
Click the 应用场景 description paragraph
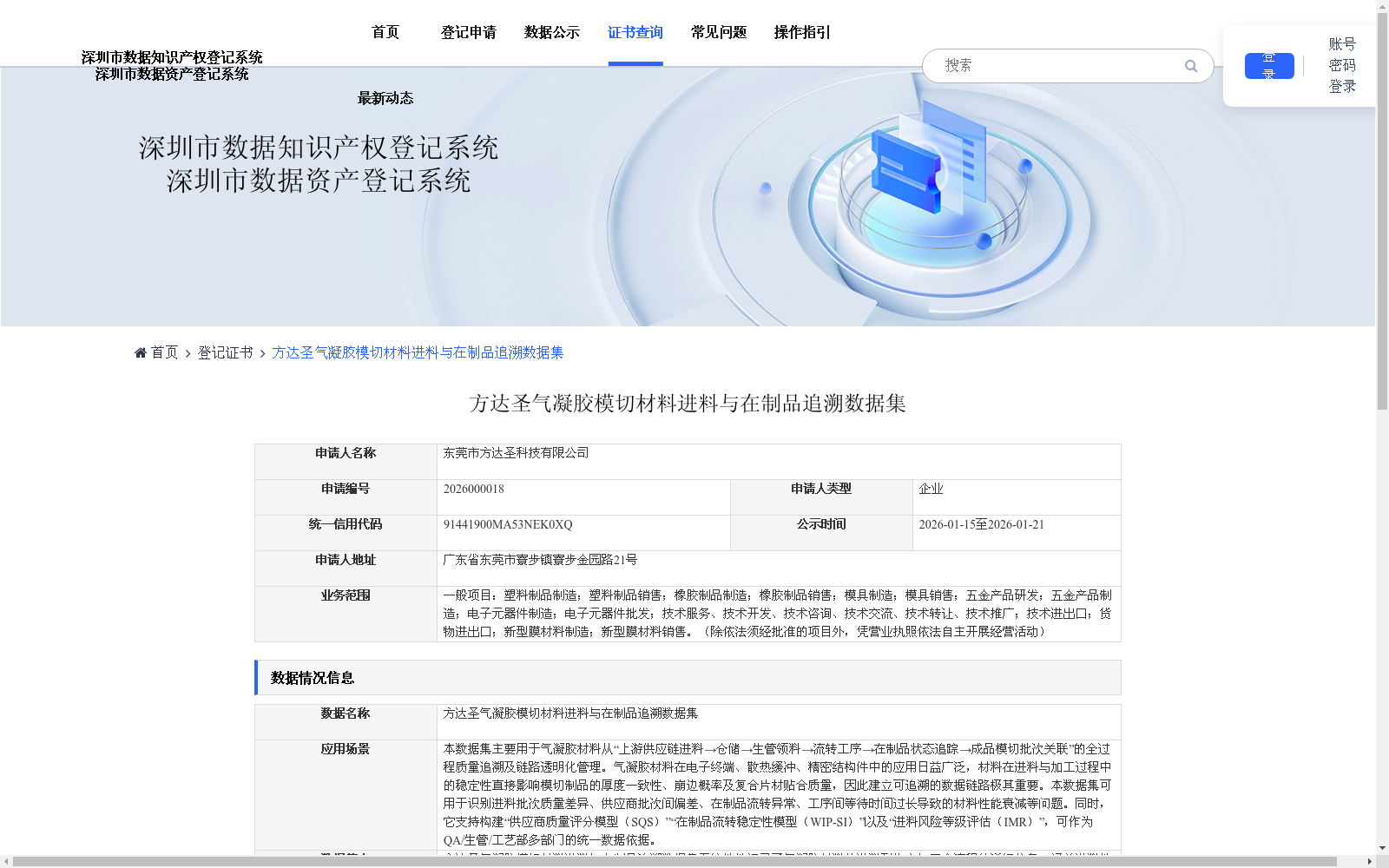pyautogui.click(x=778, y=794)
